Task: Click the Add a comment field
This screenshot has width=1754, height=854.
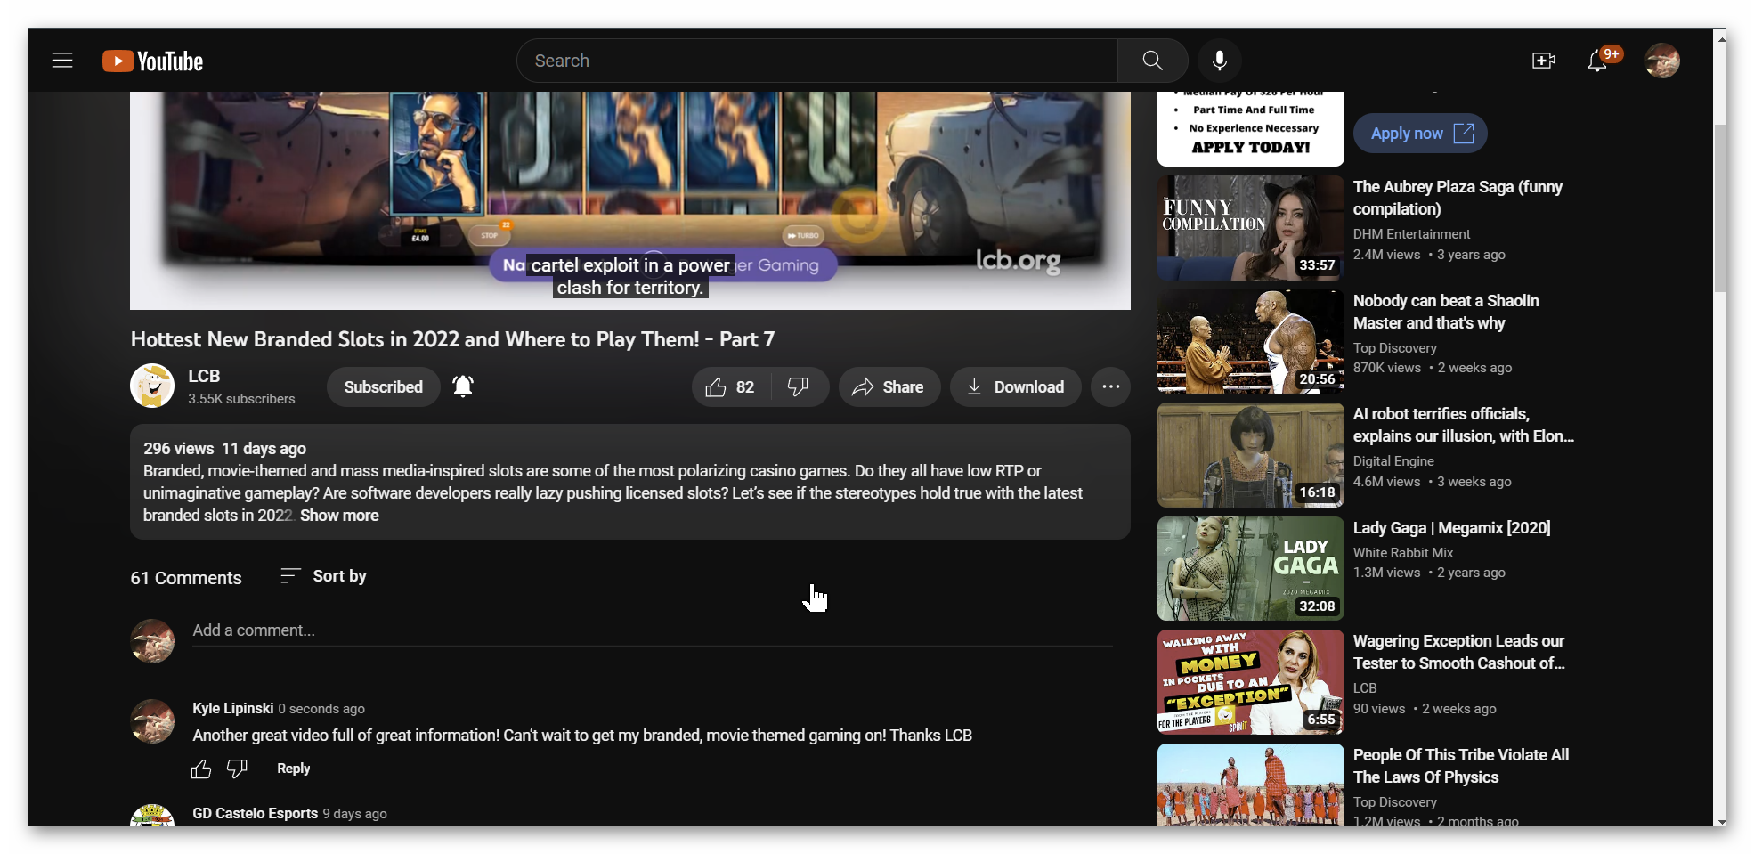Action: coord(652,630)
